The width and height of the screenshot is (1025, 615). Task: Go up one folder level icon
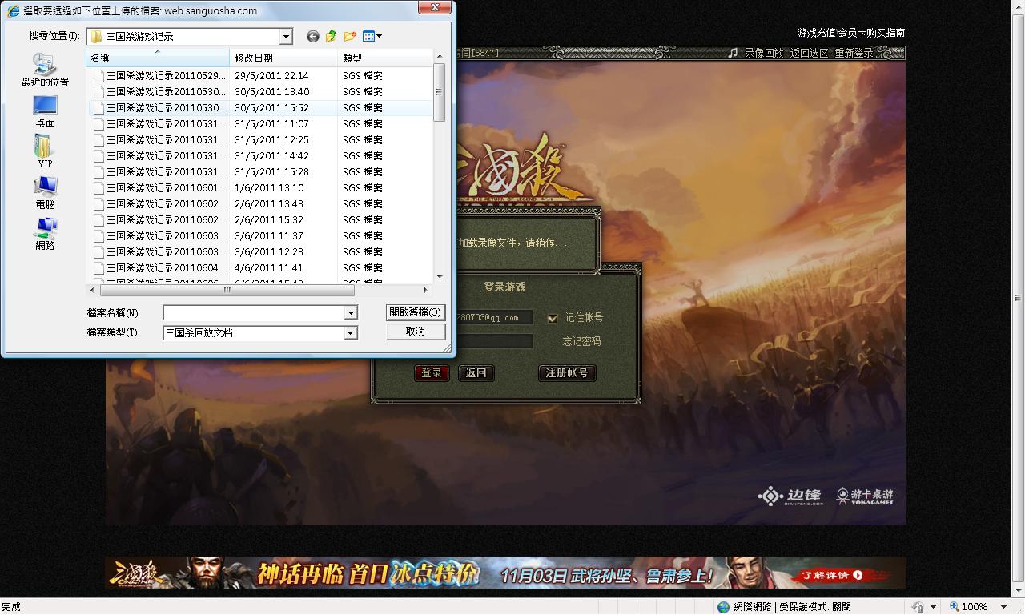[331, 36]
